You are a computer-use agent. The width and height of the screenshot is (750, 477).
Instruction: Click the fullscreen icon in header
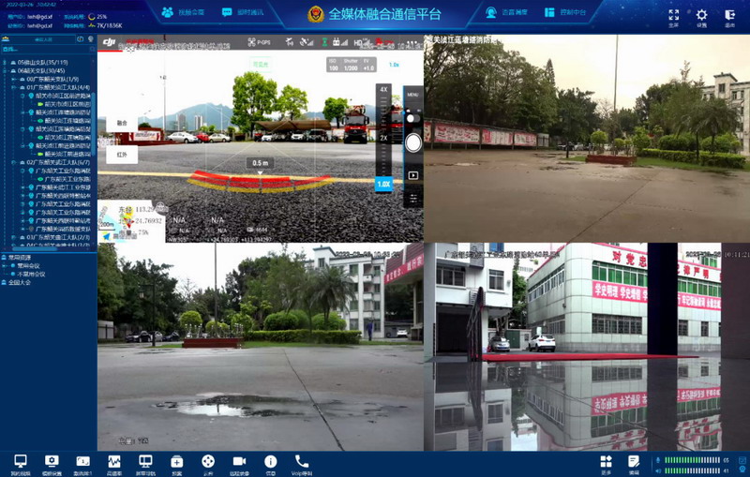click(673, 16)
